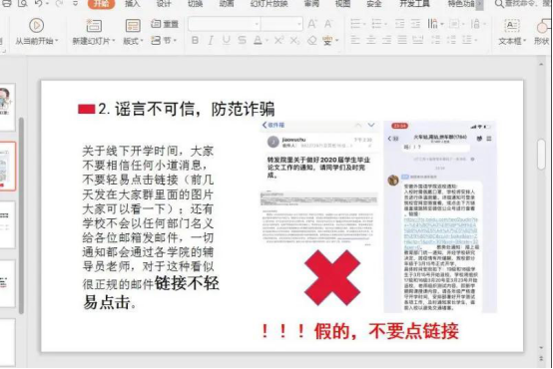Switch to the 视图 tab

342,4
